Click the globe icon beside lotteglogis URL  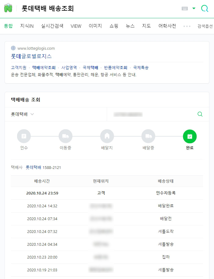pyautogui.click(x=13, y=48)
